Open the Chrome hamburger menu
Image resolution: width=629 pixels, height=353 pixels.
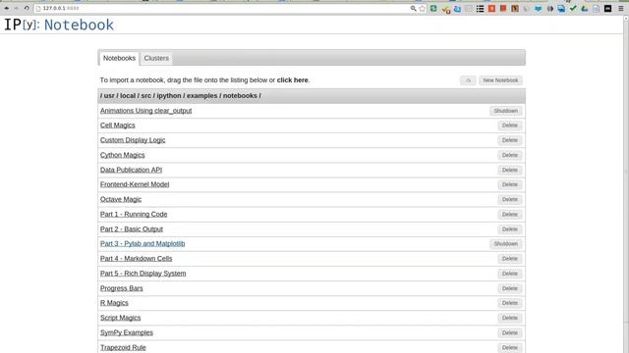[620, 8]
